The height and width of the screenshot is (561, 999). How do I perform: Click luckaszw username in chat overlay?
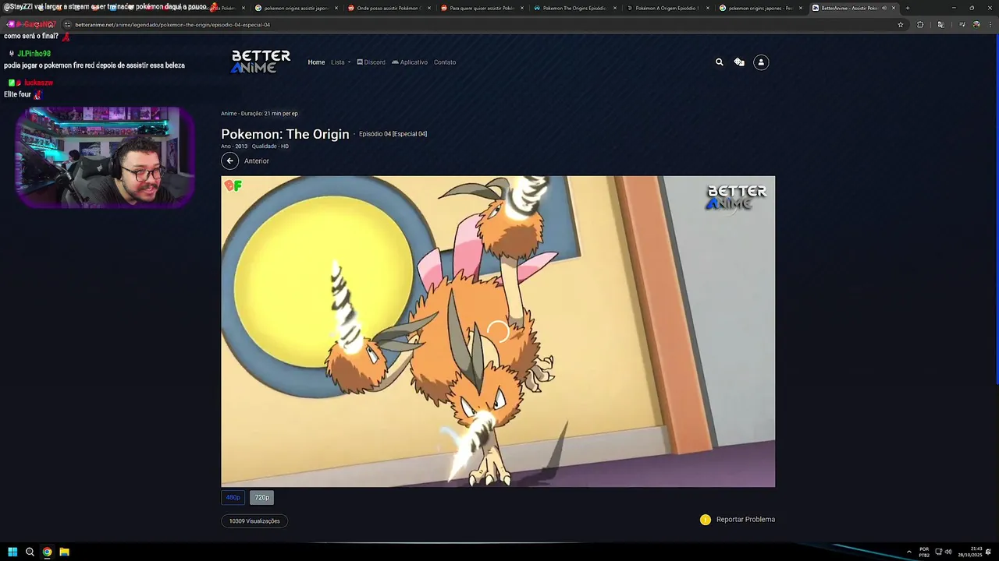click(x=38, y=83)
